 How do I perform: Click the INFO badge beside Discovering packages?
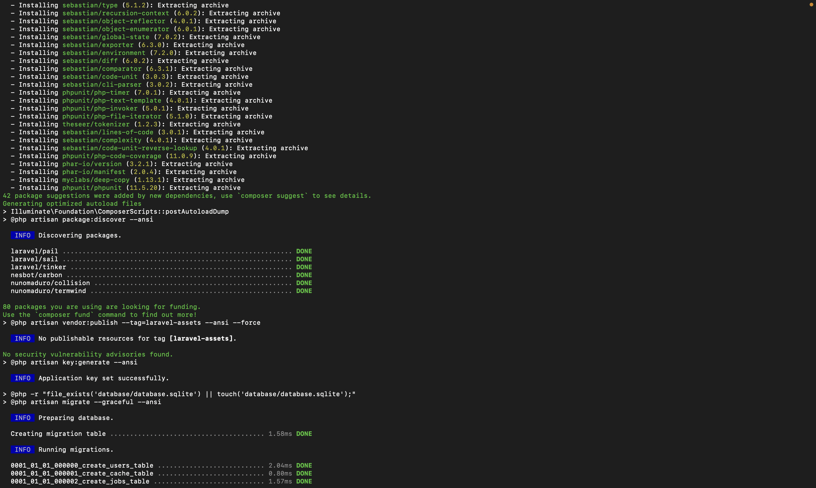[23, 235]
